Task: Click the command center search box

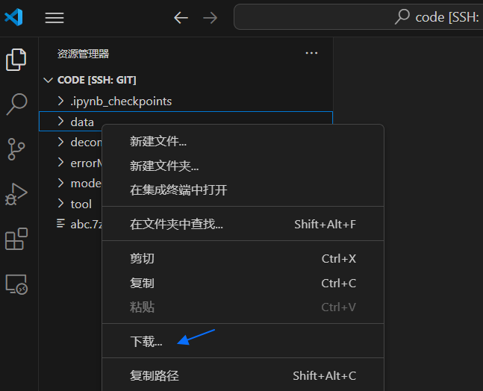Action: (358, 17)
